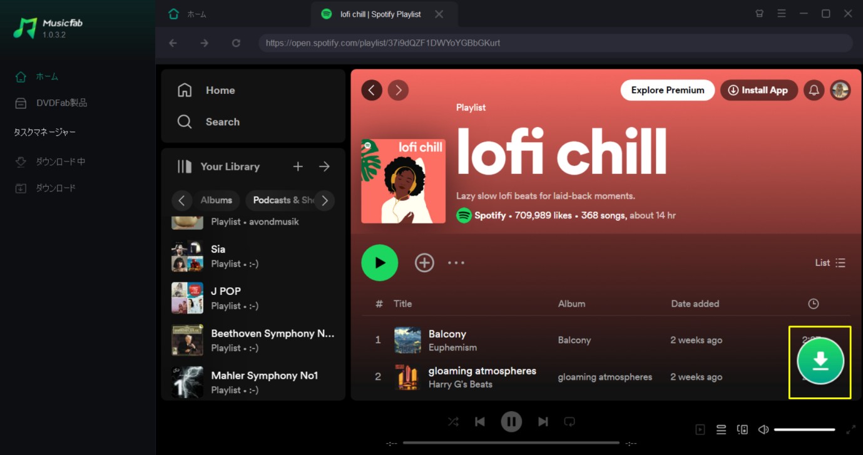Filter library by Albums

click(x=217, y=200)
